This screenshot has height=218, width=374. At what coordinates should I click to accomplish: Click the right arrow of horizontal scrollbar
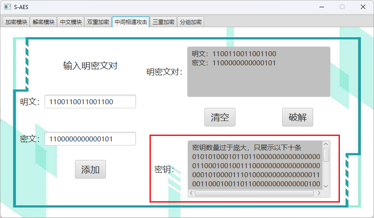[x=319, y=194]
